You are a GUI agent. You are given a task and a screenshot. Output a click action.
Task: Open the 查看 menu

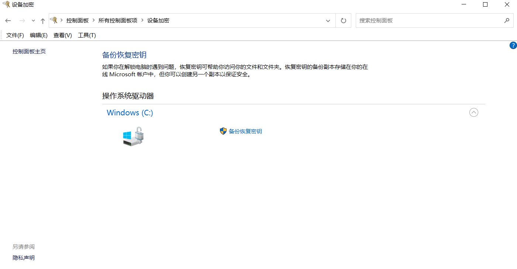(x=62, y=35)
